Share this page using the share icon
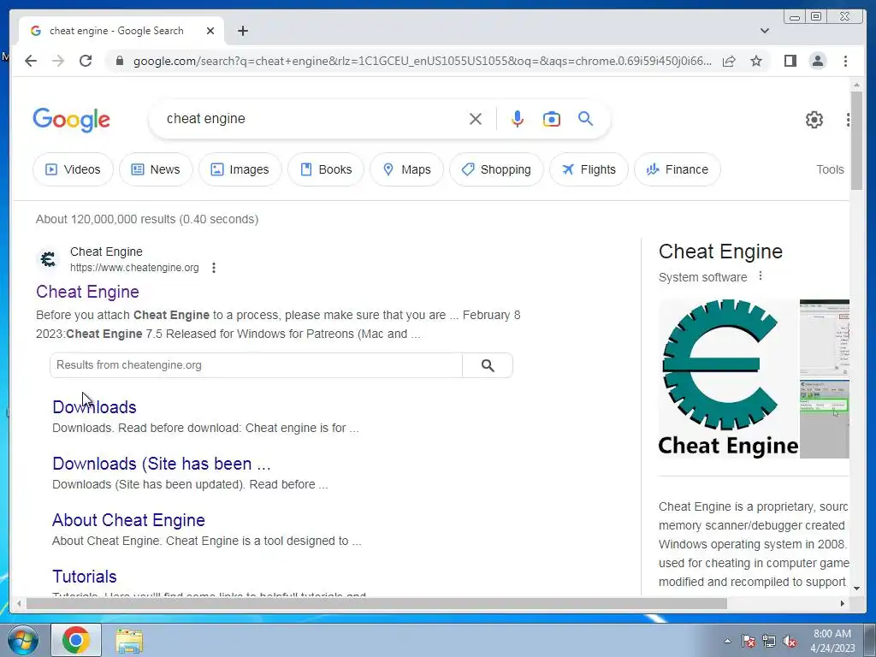The height and width of the screenshot is (657, 876). point(729,61)
